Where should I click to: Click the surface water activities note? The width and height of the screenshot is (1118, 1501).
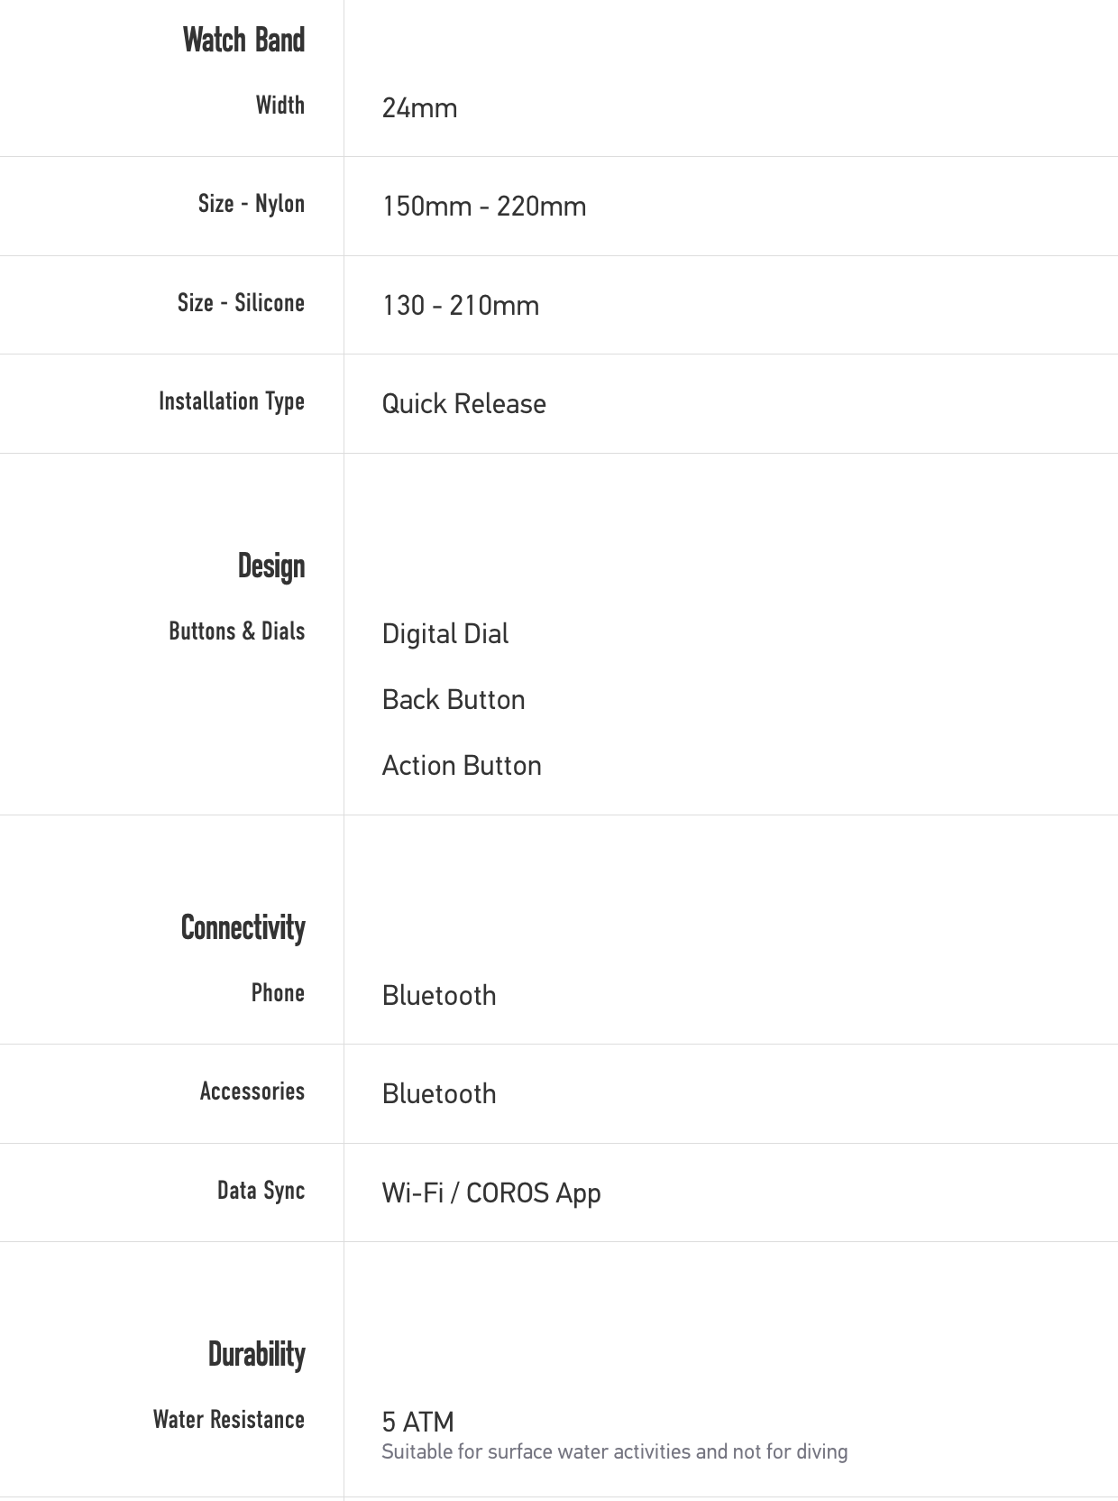pyautogui.click(x=614, y=1452)
